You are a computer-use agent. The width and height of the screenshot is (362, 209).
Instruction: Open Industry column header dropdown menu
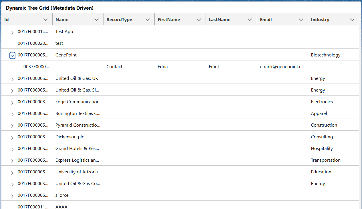click(x=352, y=20)
